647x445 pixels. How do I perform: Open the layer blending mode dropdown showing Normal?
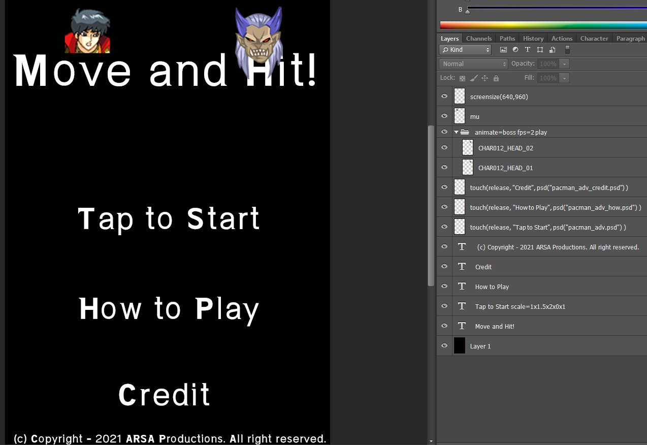473,63
